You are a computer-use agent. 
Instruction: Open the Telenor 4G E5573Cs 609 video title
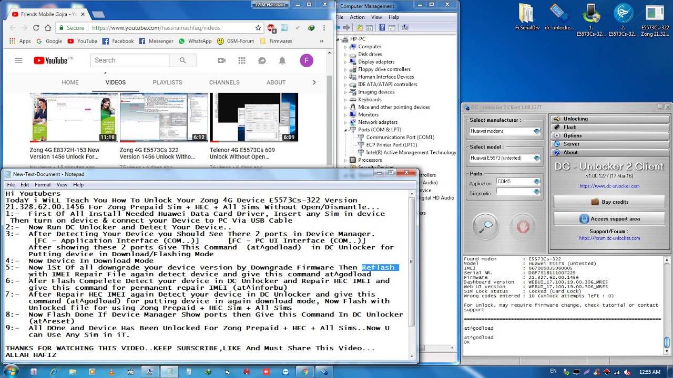(242, 153)
